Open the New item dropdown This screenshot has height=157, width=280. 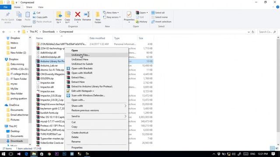click(111, 13)
